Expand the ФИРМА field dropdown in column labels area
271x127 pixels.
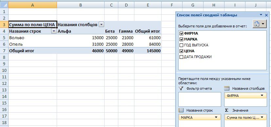[x=262, y=96]
